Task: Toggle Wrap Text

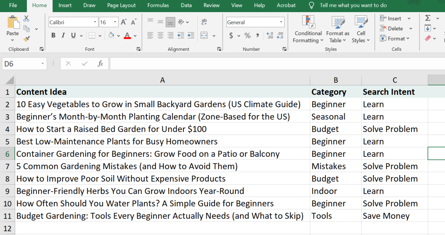Action: tap(204, 22)
